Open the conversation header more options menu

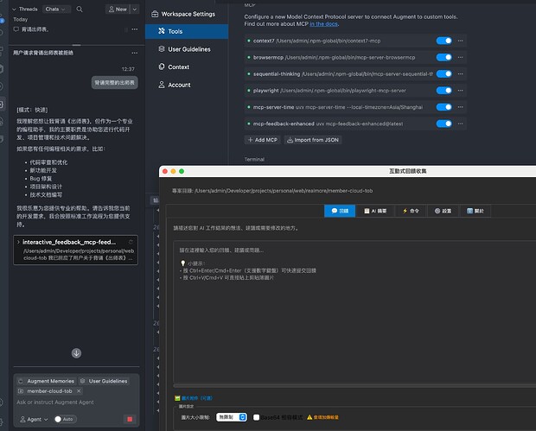[135, 53]
